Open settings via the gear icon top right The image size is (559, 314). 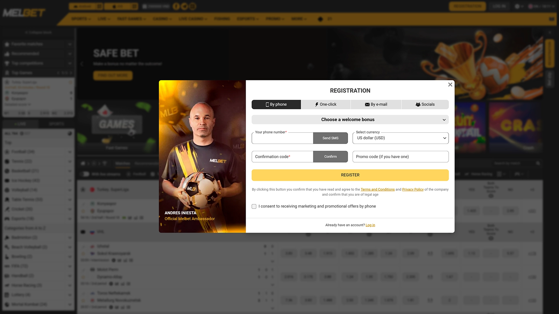[x=518, y=6]
